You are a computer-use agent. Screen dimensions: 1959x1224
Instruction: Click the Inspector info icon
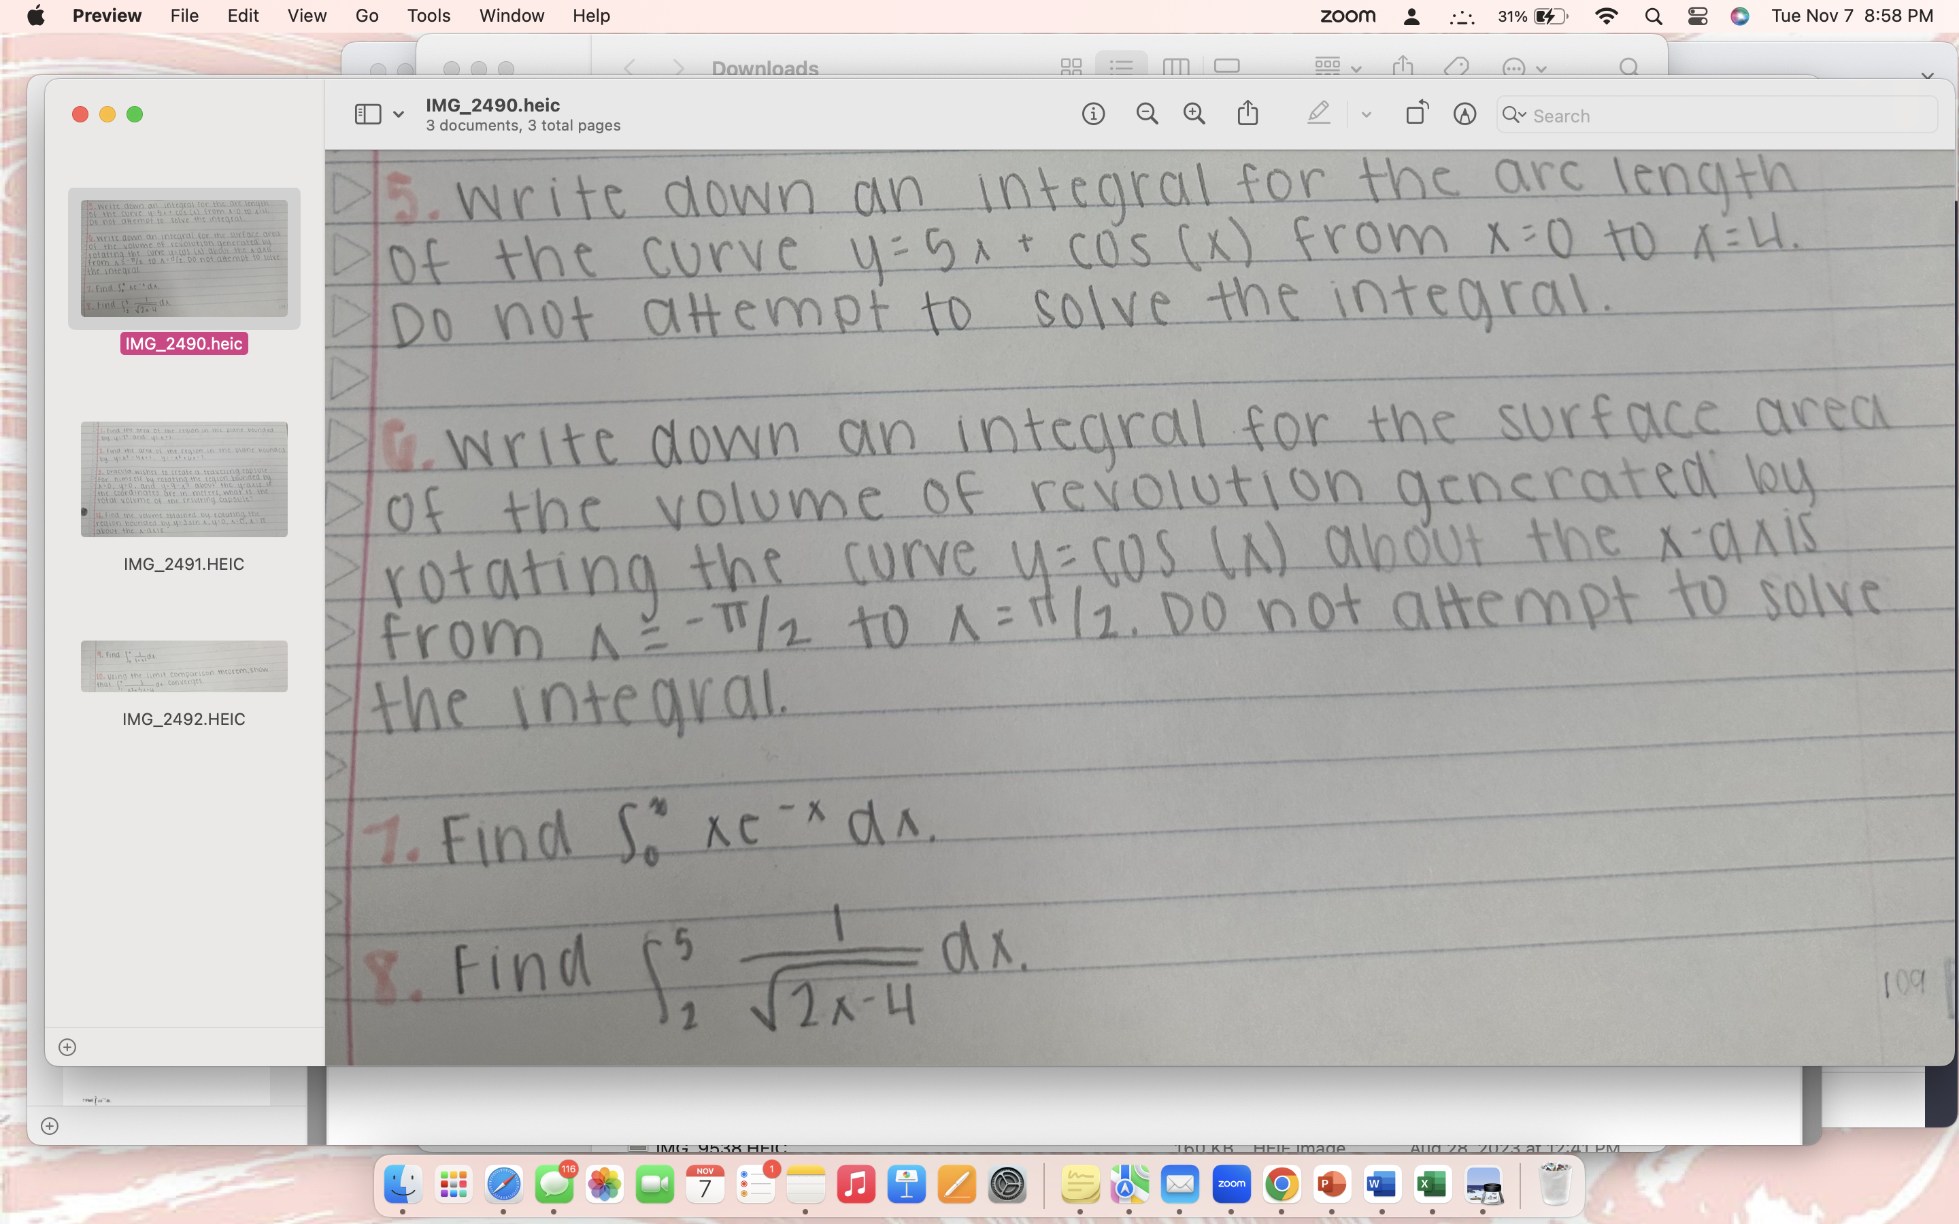click(1093, 114)
